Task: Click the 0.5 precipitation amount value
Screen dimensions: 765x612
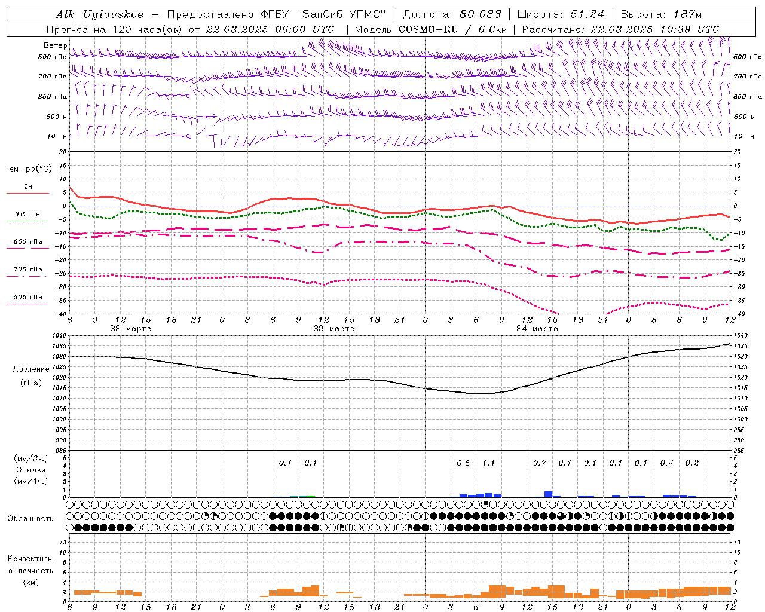Action: coord(463,463)
